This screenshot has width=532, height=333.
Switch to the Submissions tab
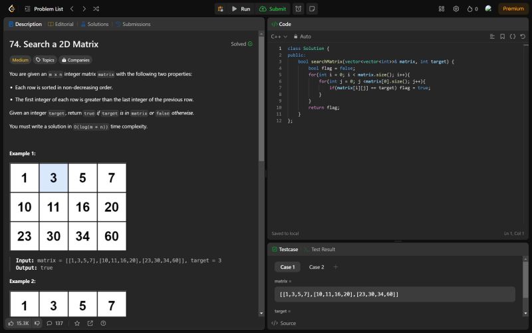133,24
